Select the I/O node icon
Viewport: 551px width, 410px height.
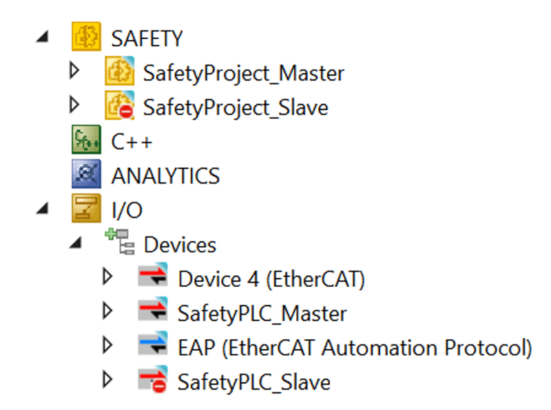tap(86, 208)
